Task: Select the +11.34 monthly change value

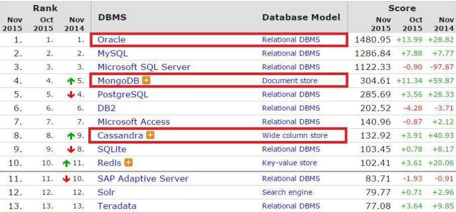Action: [410, 81]
